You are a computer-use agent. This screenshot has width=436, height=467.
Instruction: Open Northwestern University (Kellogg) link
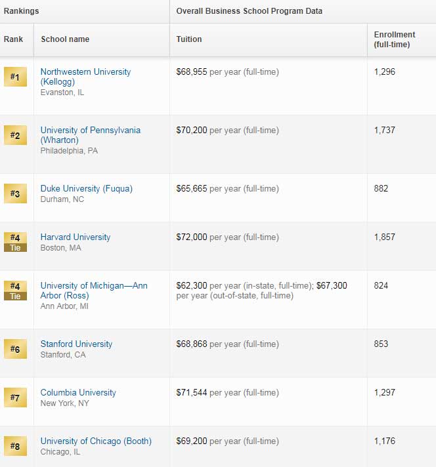click(x=85, y=77)
